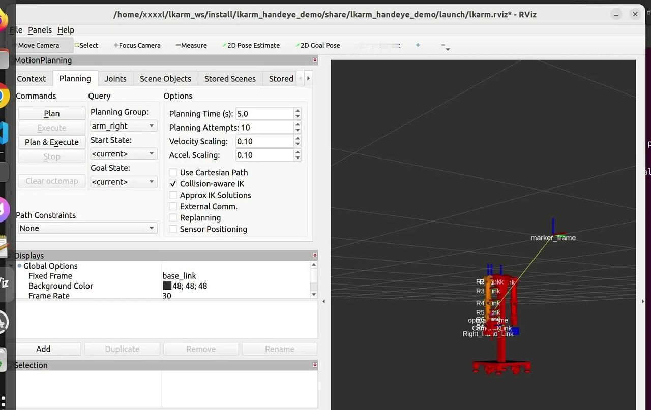Viewport: 651px width, 410px height.
Task: Click the Background Color swatch
Action: [x=167, y=286]
